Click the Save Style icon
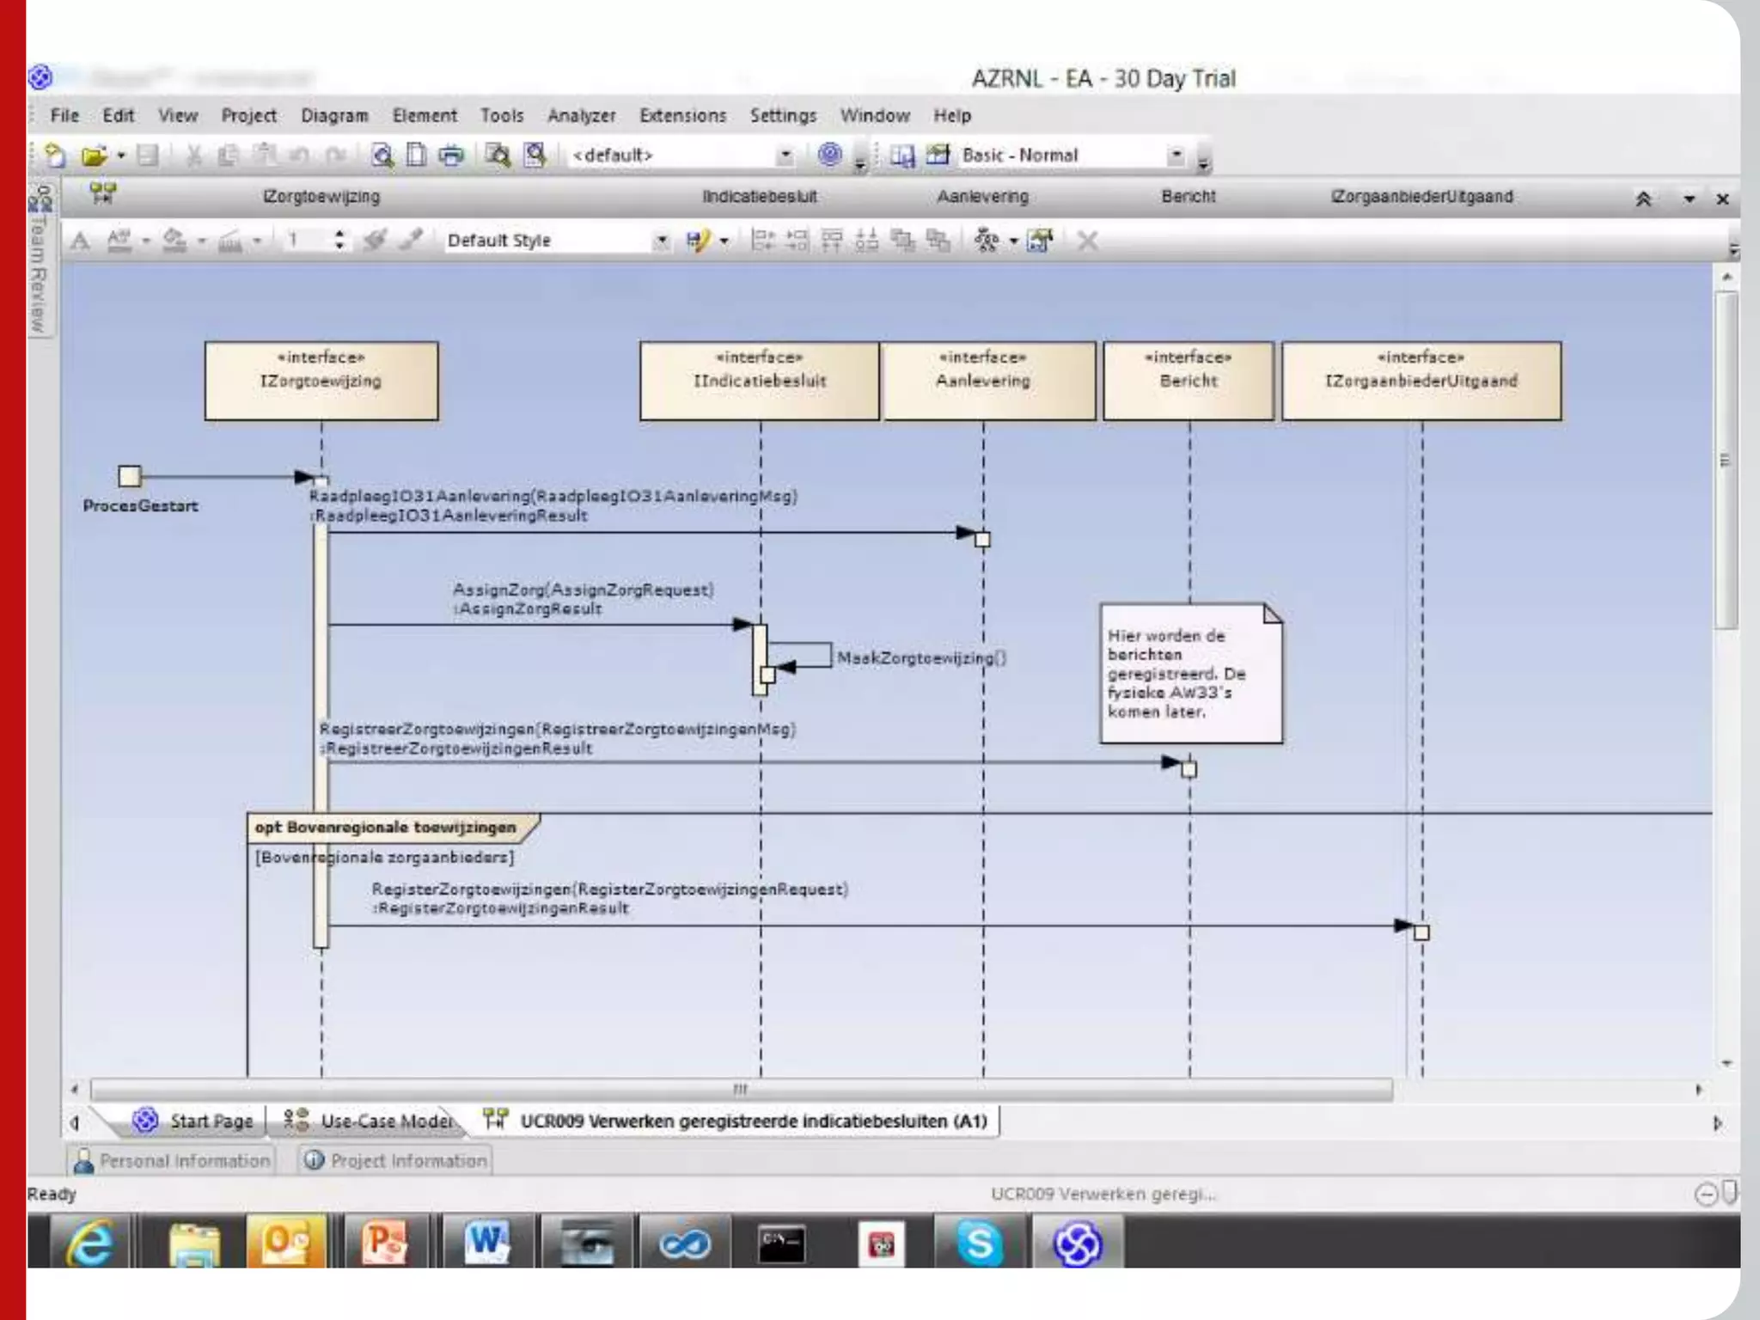 tap(698, 241)
